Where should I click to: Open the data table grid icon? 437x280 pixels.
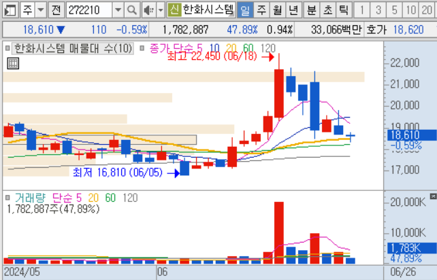(13, 63)
